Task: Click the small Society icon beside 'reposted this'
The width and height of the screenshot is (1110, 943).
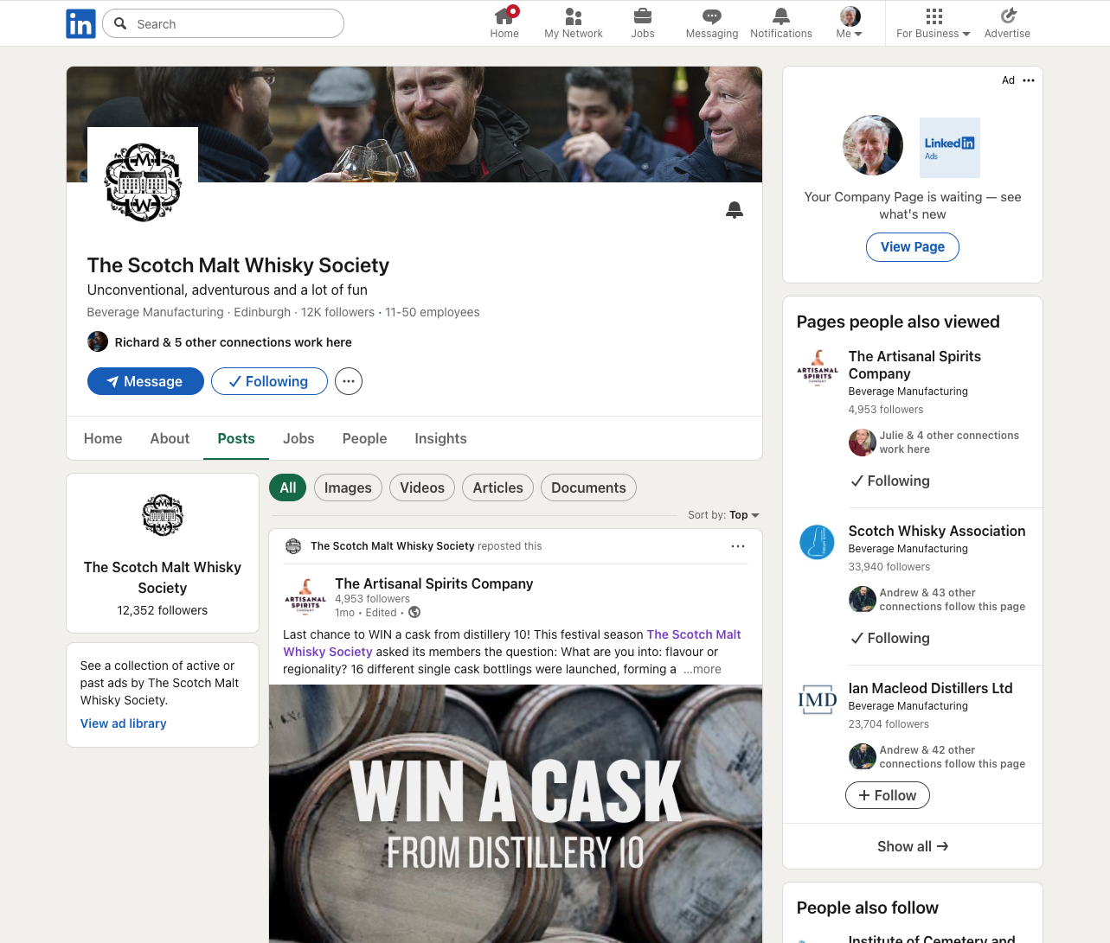Action: pos(293,546)
